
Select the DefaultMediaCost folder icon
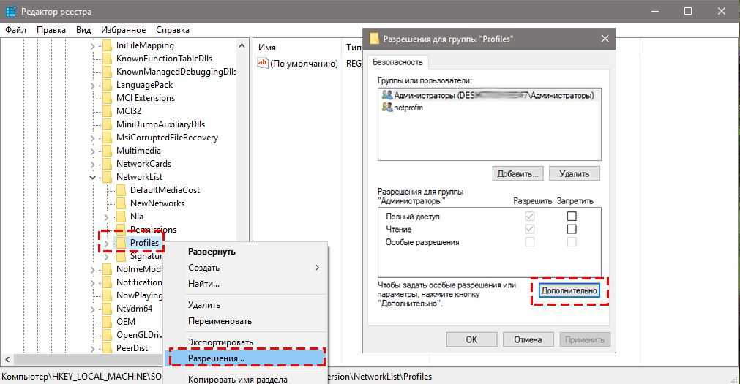click(122, 190)
